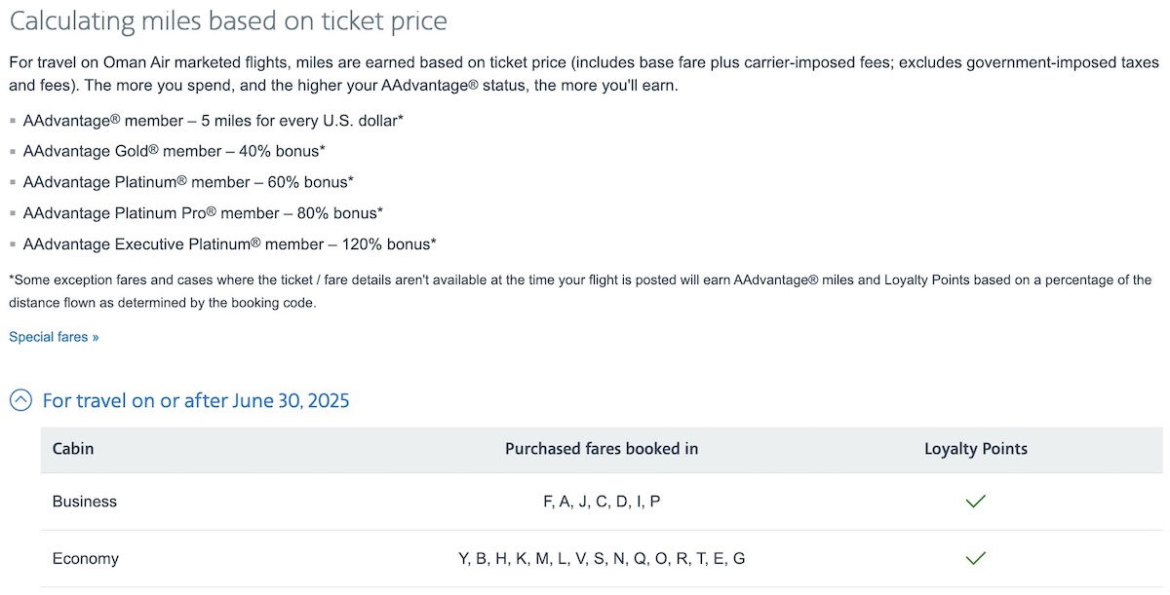Click the AAdvantage Gold 40% bonus bullet
The image size is (1170, 595).
(175, 152)
